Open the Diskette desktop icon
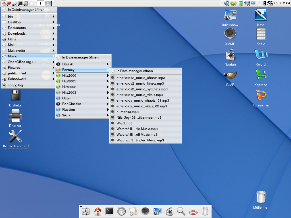Viewport: 291px width, 218px height. [x=15, y=98]
